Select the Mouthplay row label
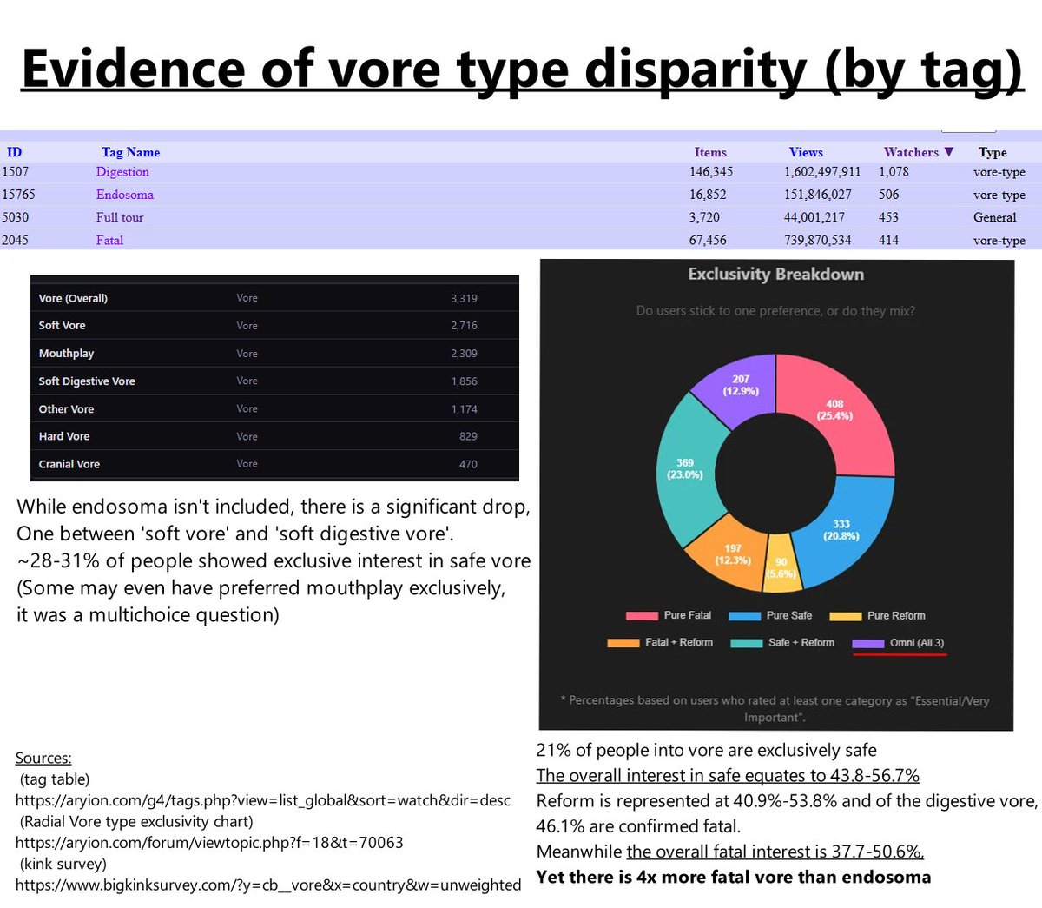Image resolution: width=1042 pixels, height=908 pixels. pos(66,354)
